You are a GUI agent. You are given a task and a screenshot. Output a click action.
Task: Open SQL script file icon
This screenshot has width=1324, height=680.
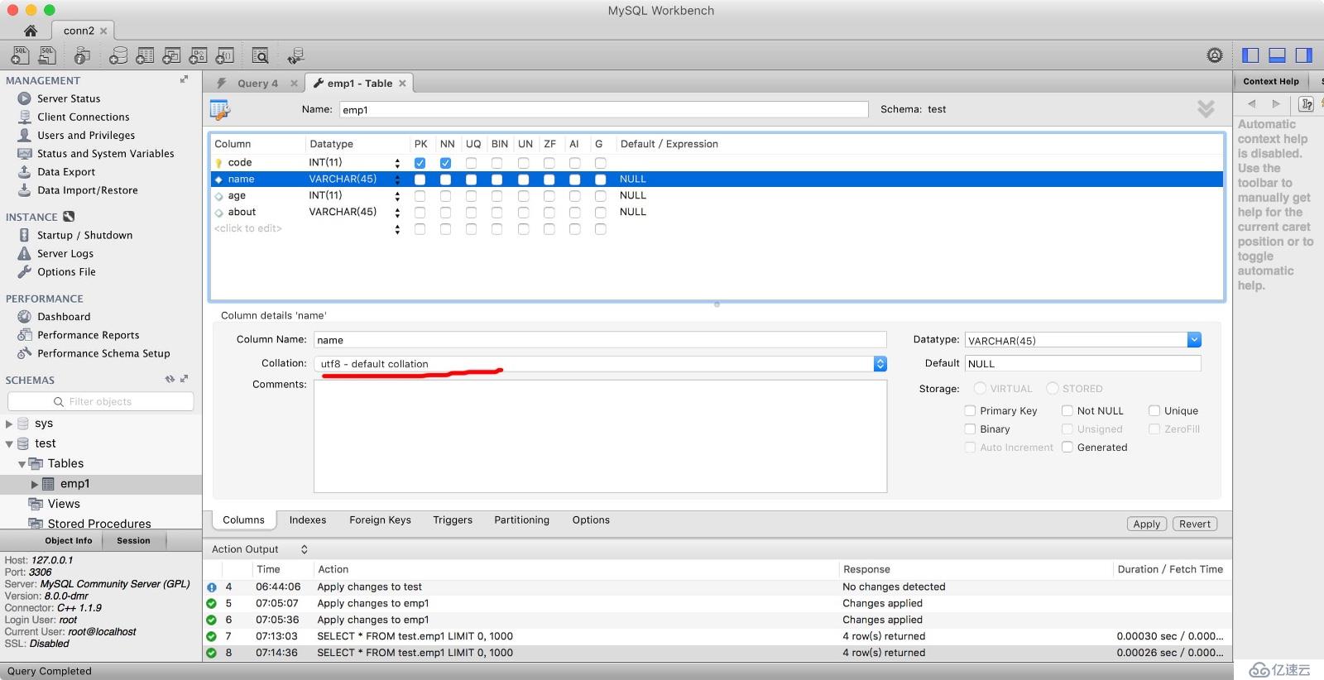(x=47, y=55)
